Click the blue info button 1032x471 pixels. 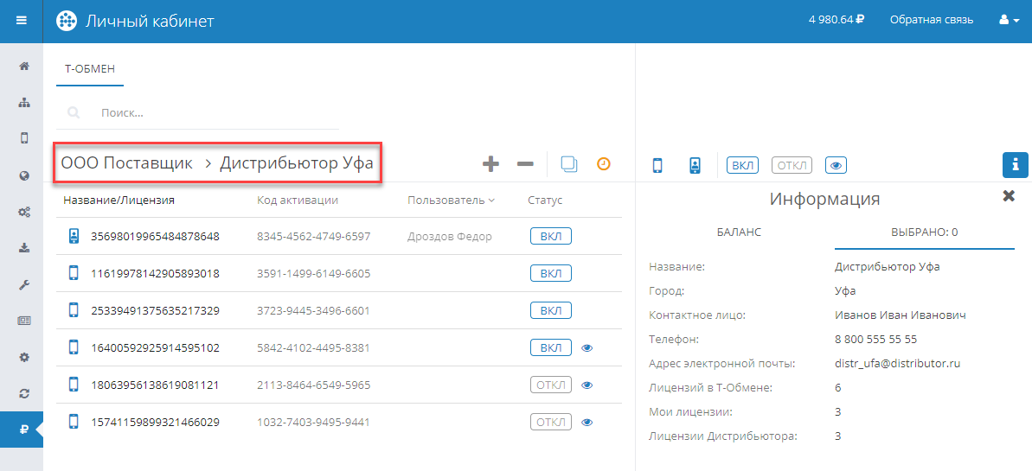pos(1015,164)
